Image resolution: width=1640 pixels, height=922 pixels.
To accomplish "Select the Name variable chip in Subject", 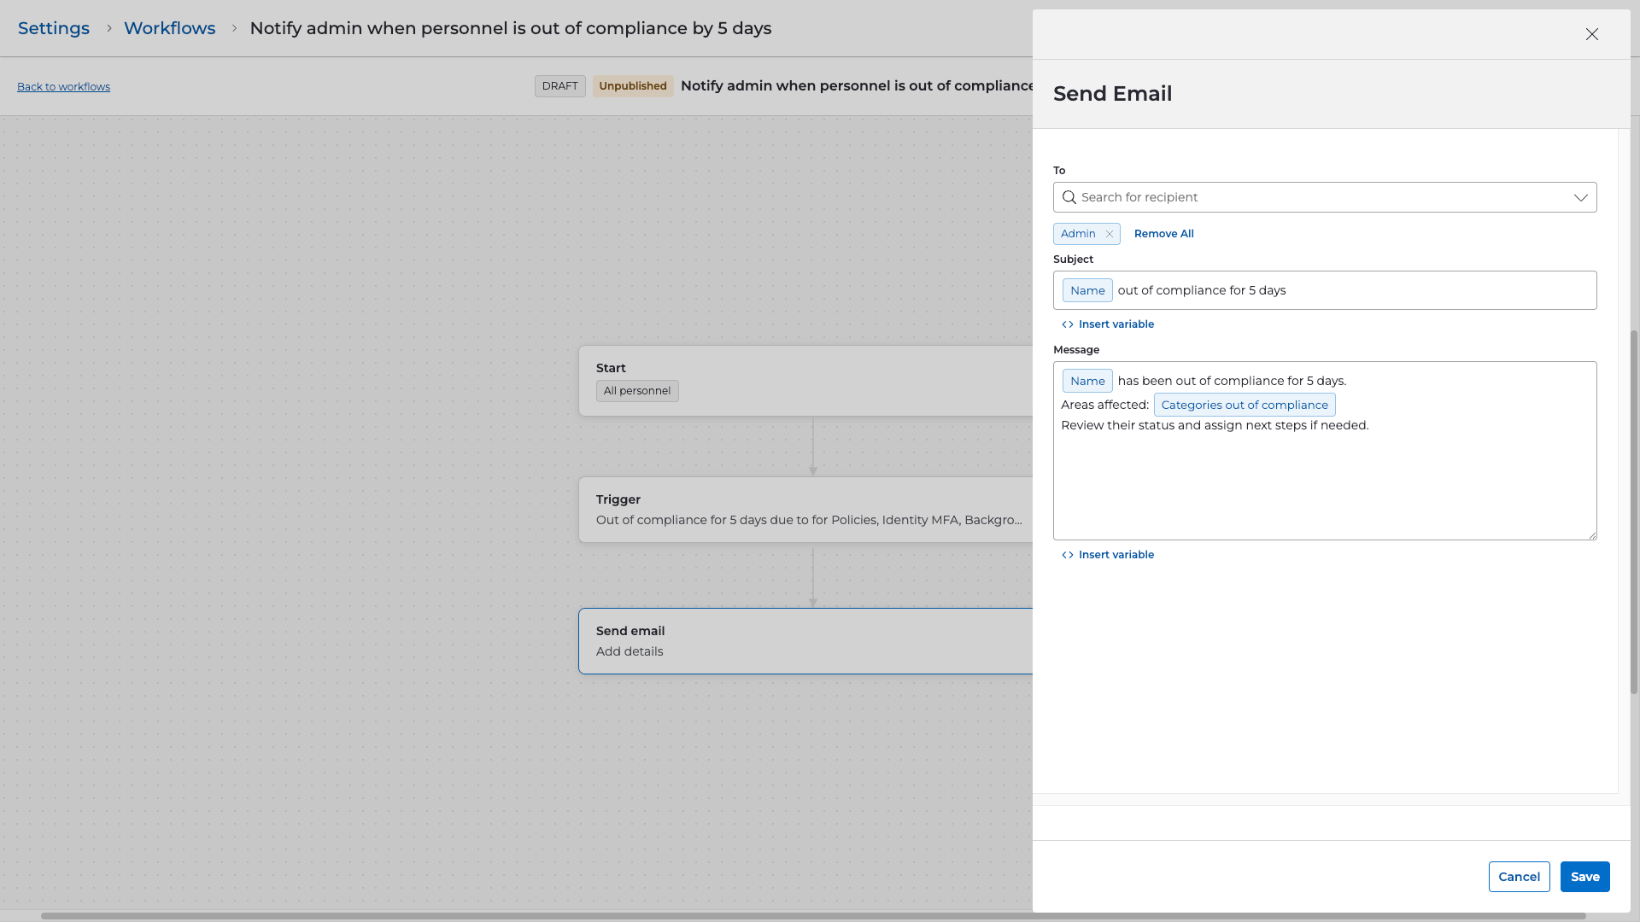I will coord(1087,290).
